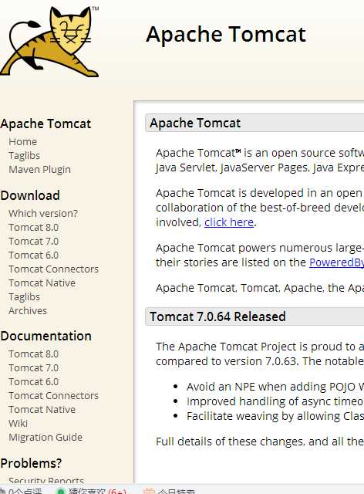
Task: Click the 'Java Servlet, JavaServer Pages' line
Action: [260, 167]
